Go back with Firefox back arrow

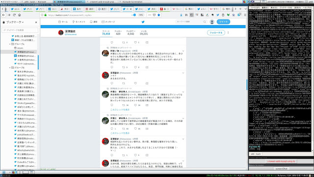point(3,15)
